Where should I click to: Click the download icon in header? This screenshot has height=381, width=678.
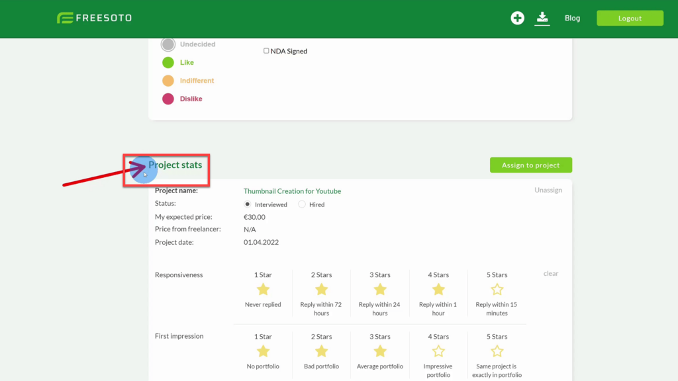pos(542,18)
